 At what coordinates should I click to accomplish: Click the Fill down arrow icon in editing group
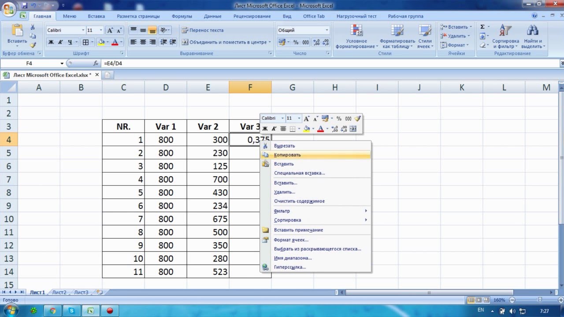point(482,36)
